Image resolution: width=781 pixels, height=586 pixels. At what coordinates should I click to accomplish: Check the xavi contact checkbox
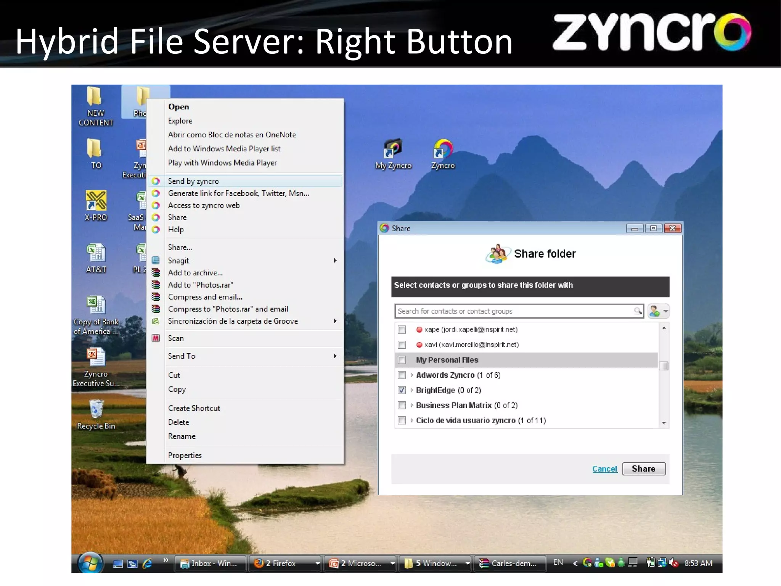[x=402, y=345]
